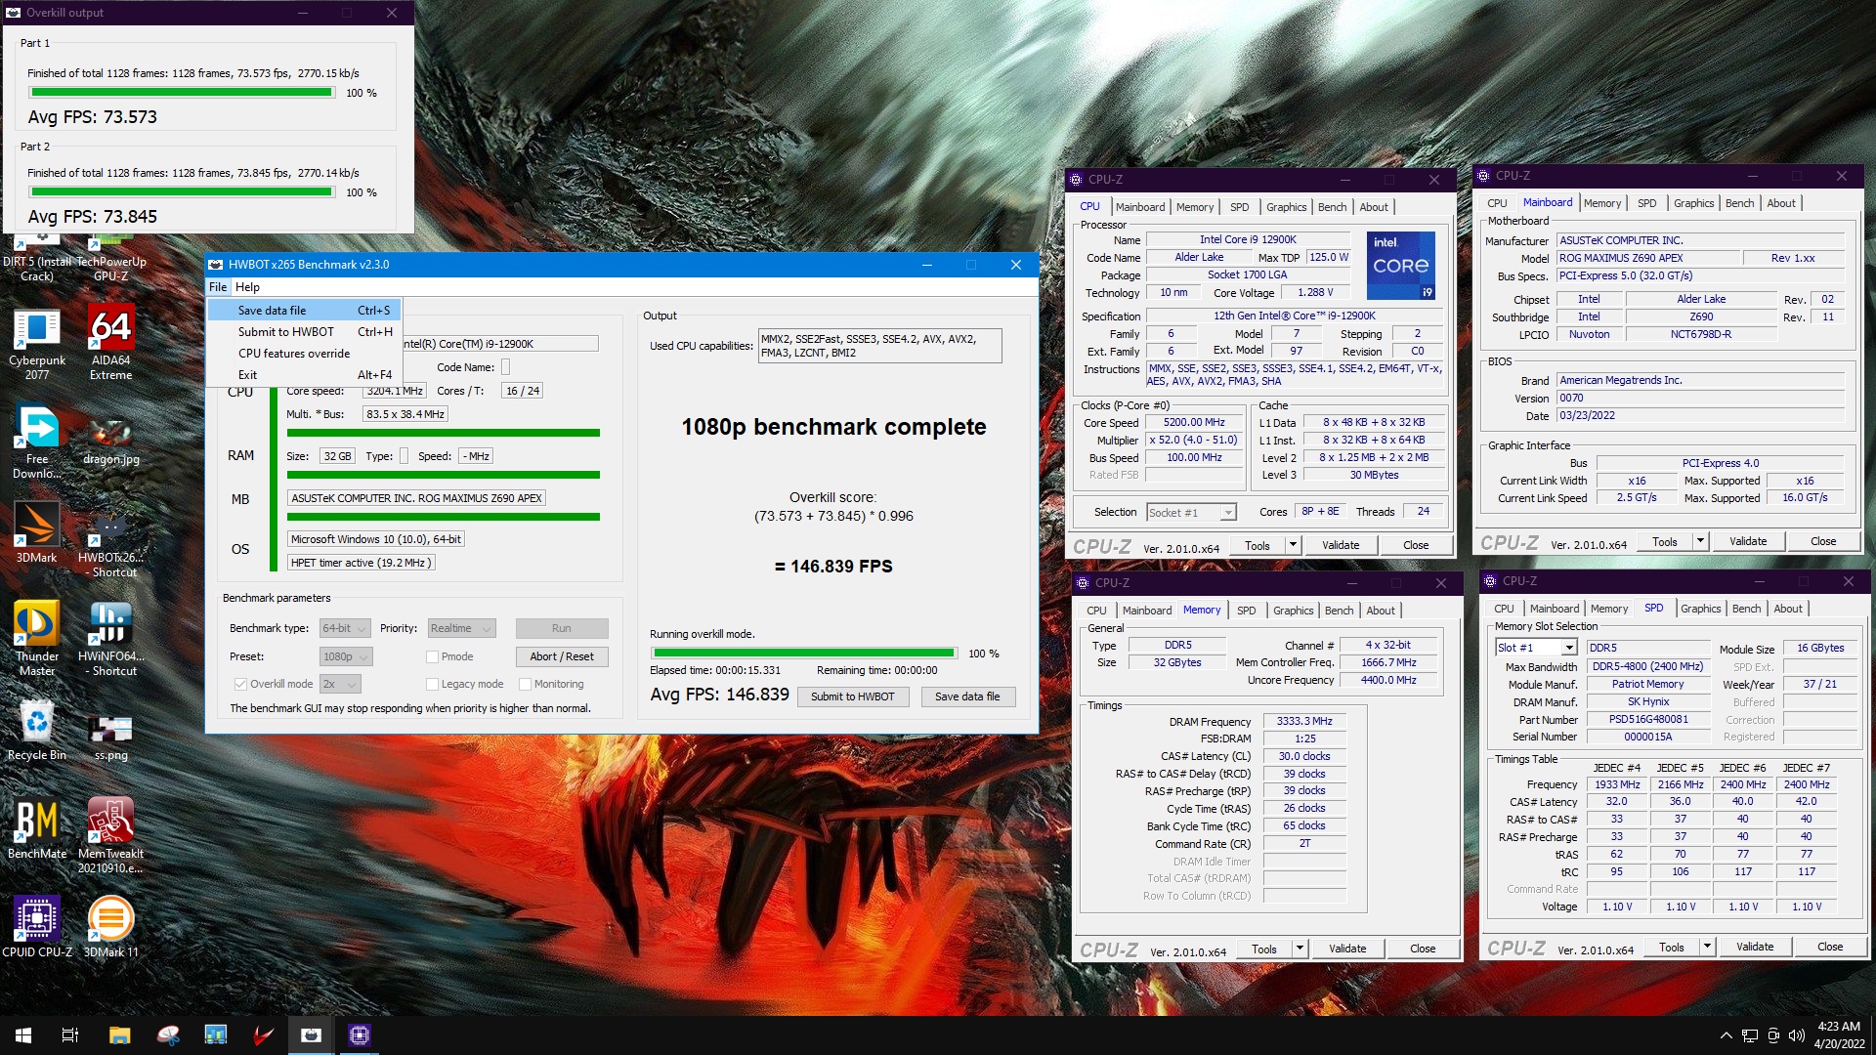Select CPU features override menu entry
This screenshot has width=1876, height=1055.
click(x=305, y=354)
